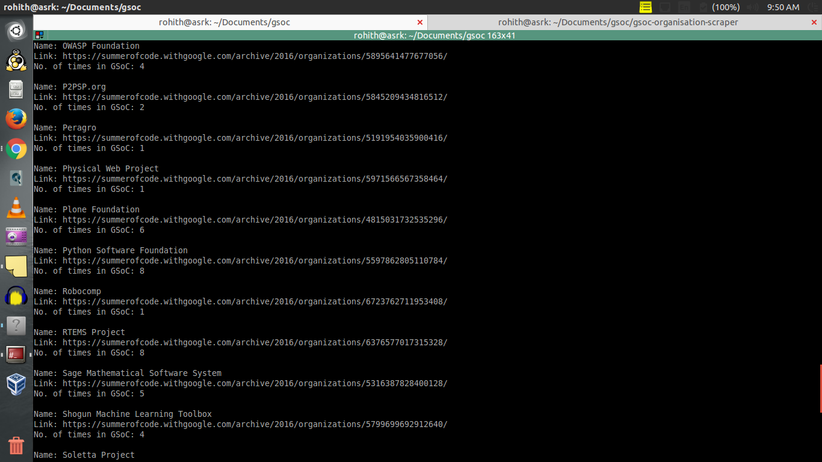Click the 'Name: Plone Foundation' line
Viewport: 822px width, 462px height.
coord(87,209)
